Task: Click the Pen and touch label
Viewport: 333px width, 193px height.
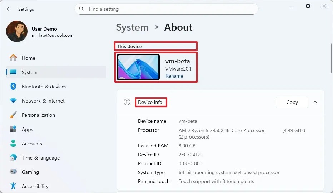Action: click(x=154, y=181)
